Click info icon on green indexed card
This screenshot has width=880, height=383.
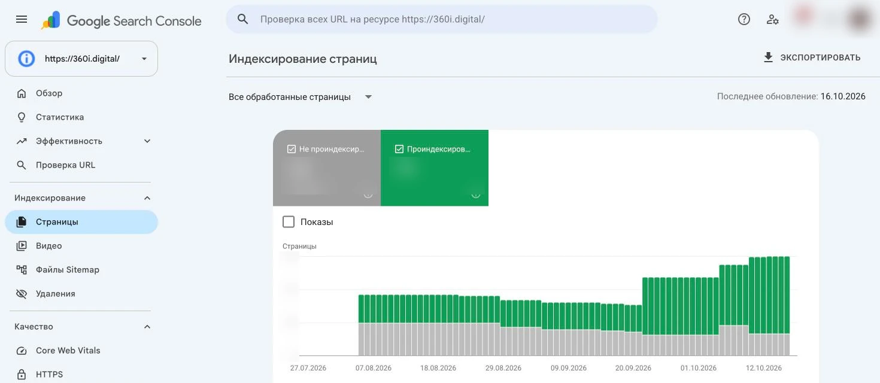pyautogui.click(x=476, y=194)
